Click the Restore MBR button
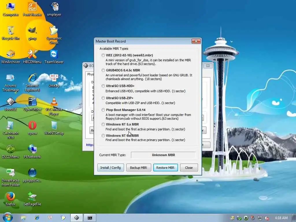The width and height of the screenshot is (296, 222). [x=165, y=168]
